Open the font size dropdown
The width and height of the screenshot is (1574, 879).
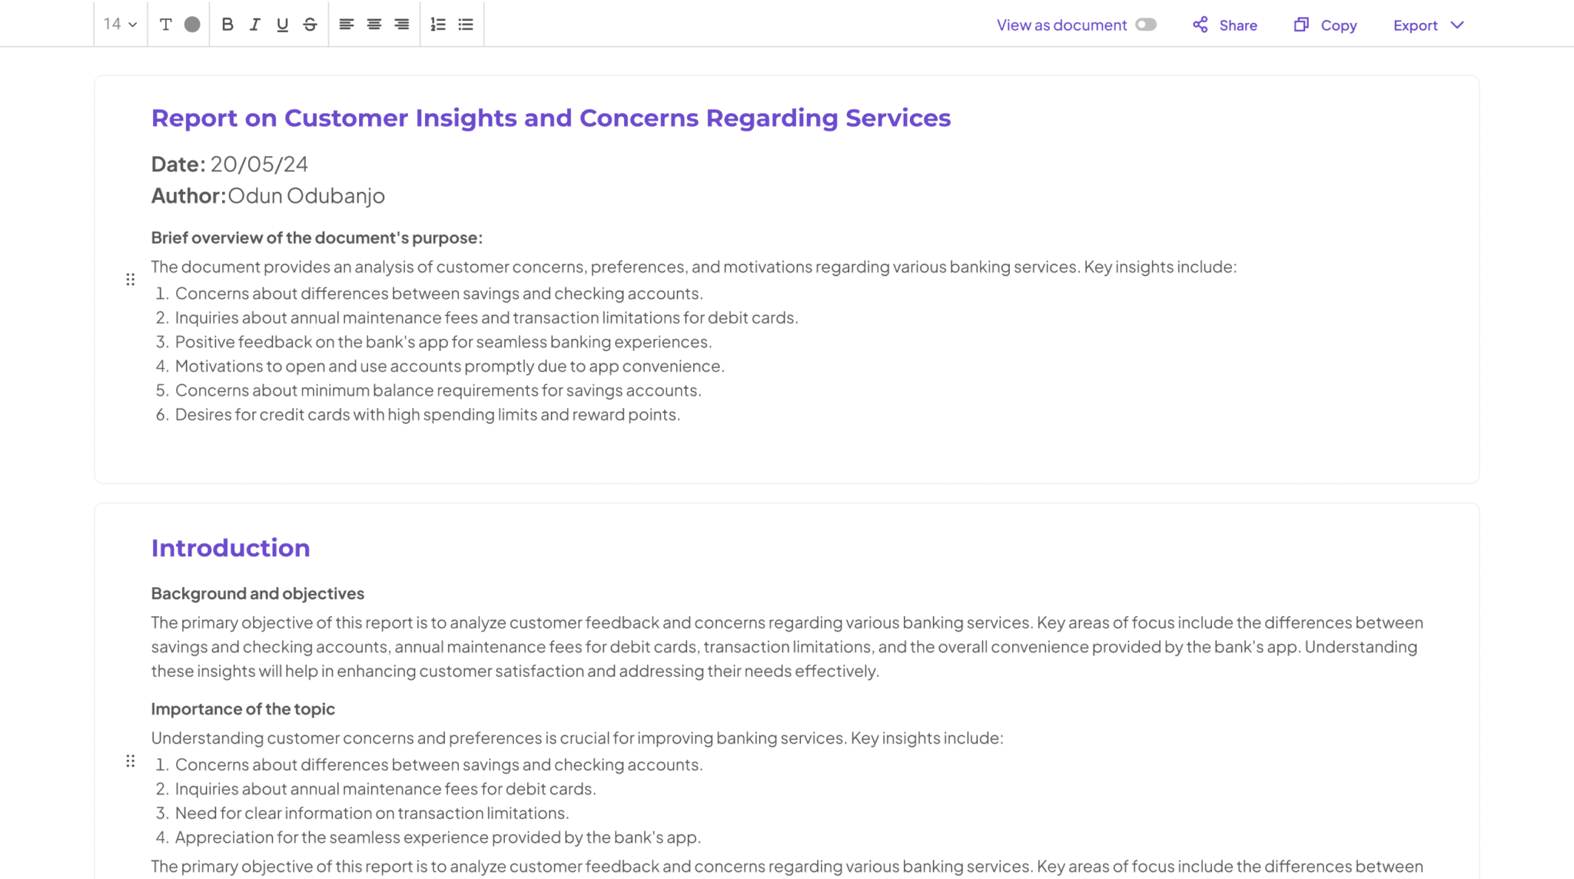click(x=119, y=24)
